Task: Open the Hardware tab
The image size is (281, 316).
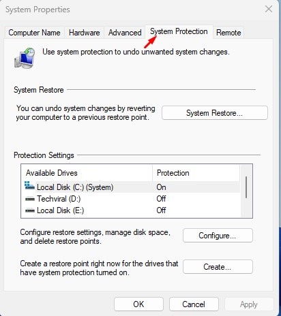Action: click(85, 33)
